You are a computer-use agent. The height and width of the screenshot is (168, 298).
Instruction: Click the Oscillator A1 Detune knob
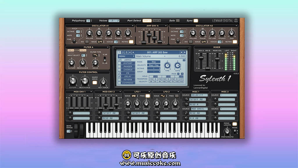(x=109, y=33)
